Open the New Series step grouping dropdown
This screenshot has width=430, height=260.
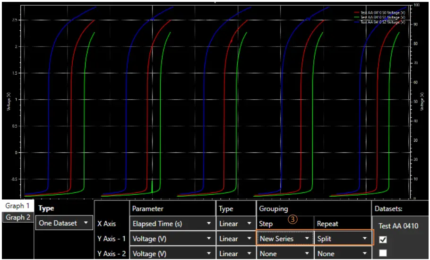pos(285,239)
